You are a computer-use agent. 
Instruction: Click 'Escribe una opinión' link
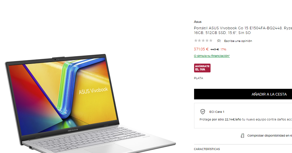(238, 41)
